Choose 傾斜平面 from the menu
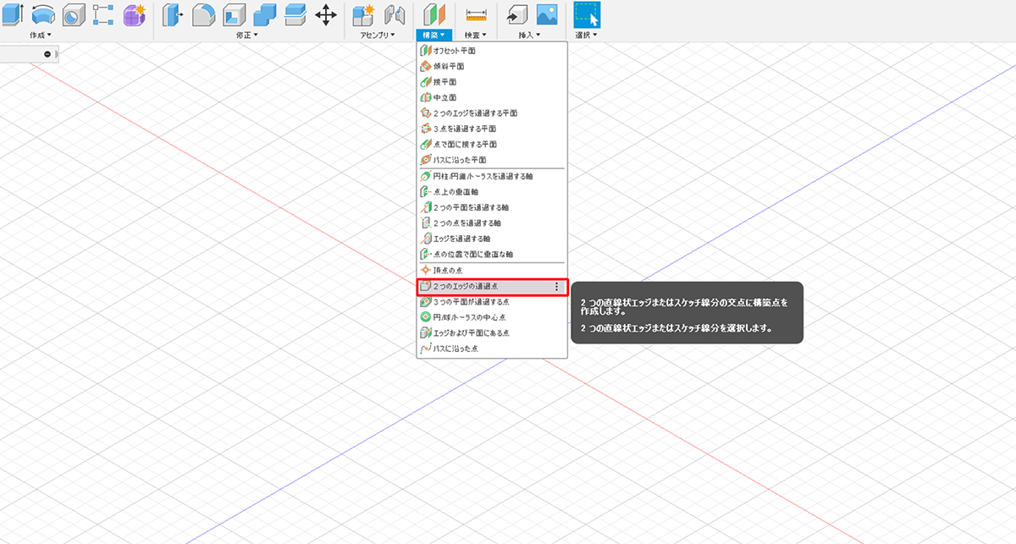 coord(492,66)
